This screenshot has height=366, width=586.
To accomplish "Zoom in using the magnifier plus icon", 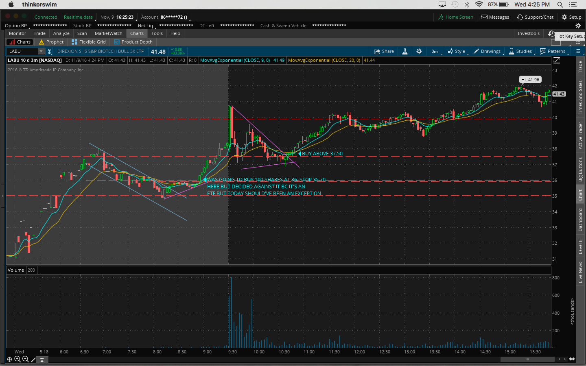I will coord(17,359).
